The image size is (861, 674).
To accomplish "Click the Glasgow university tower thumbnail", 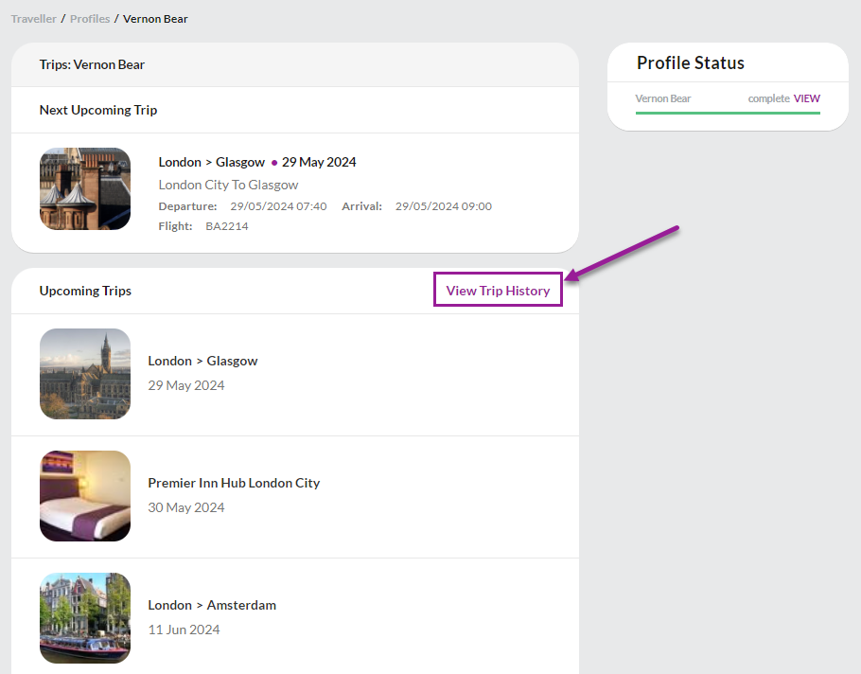I will (85, 374).
